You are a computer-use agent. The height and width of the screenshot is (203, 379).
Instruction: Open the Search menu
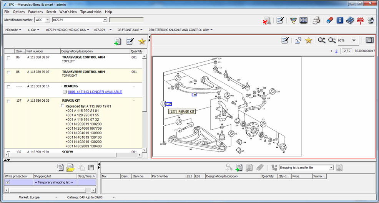point(51,12)
